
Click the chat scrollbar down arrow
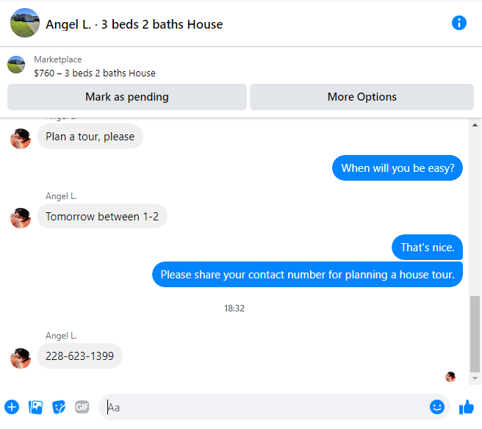[x=475, y=378]
